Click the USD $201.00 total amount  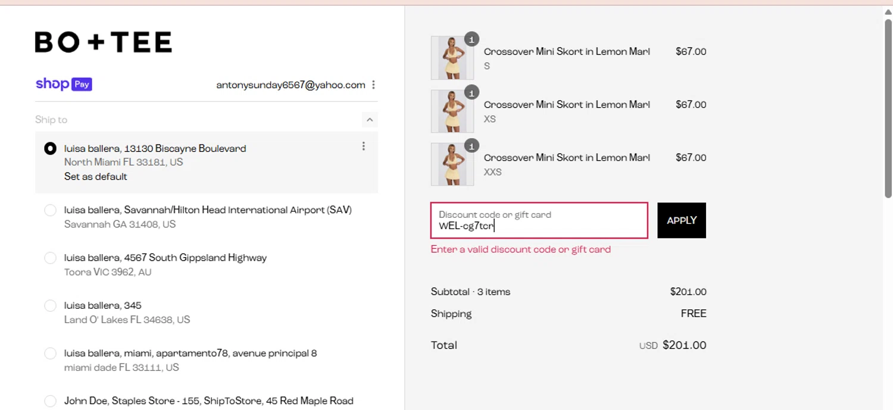click(673, 345)
